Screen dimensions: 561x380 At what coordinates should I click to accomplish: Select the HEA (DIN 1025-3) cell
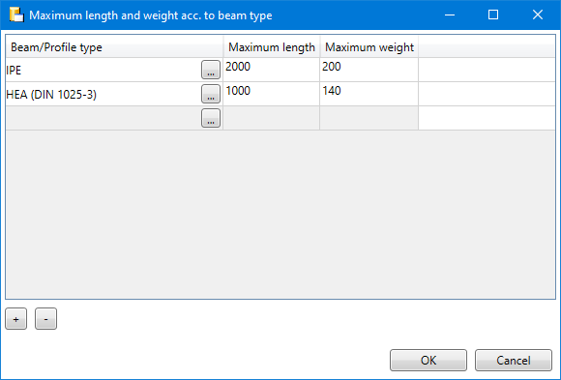(103, 94)
